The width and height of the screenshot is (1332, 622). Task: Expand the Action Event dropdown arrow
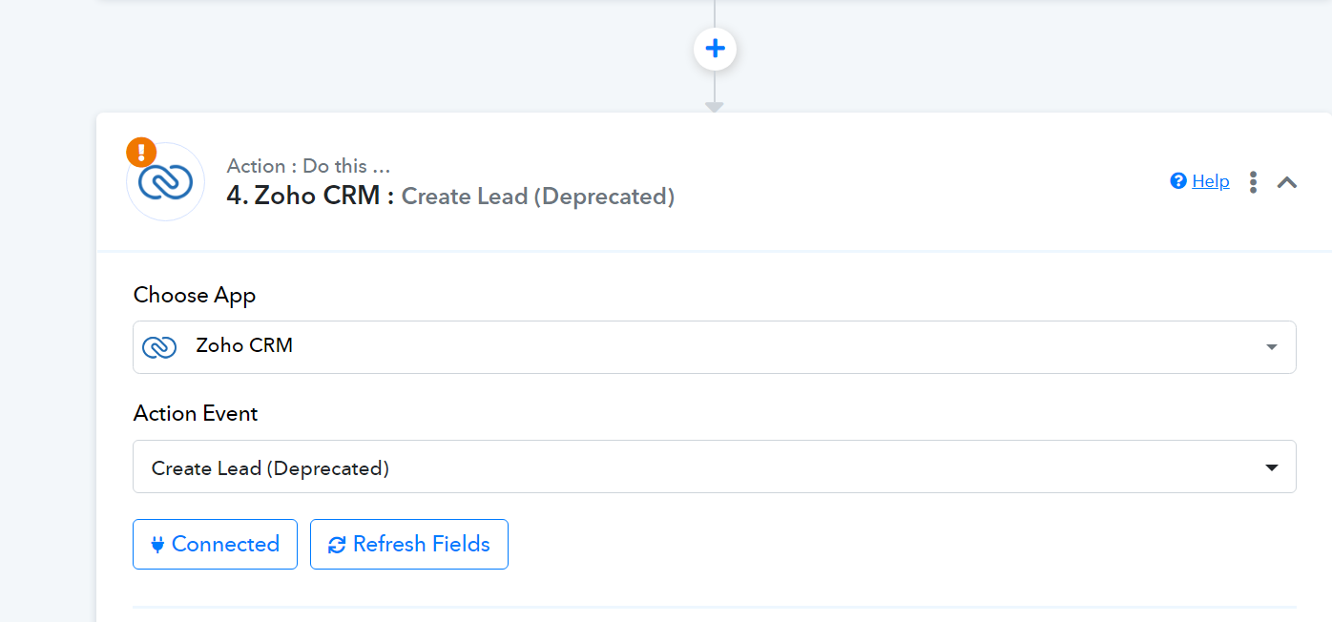pyautogui.click(x=1271, y=467)
